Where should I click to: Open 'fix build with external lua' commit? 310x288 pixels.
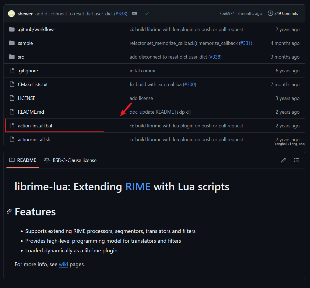point(156,84)
